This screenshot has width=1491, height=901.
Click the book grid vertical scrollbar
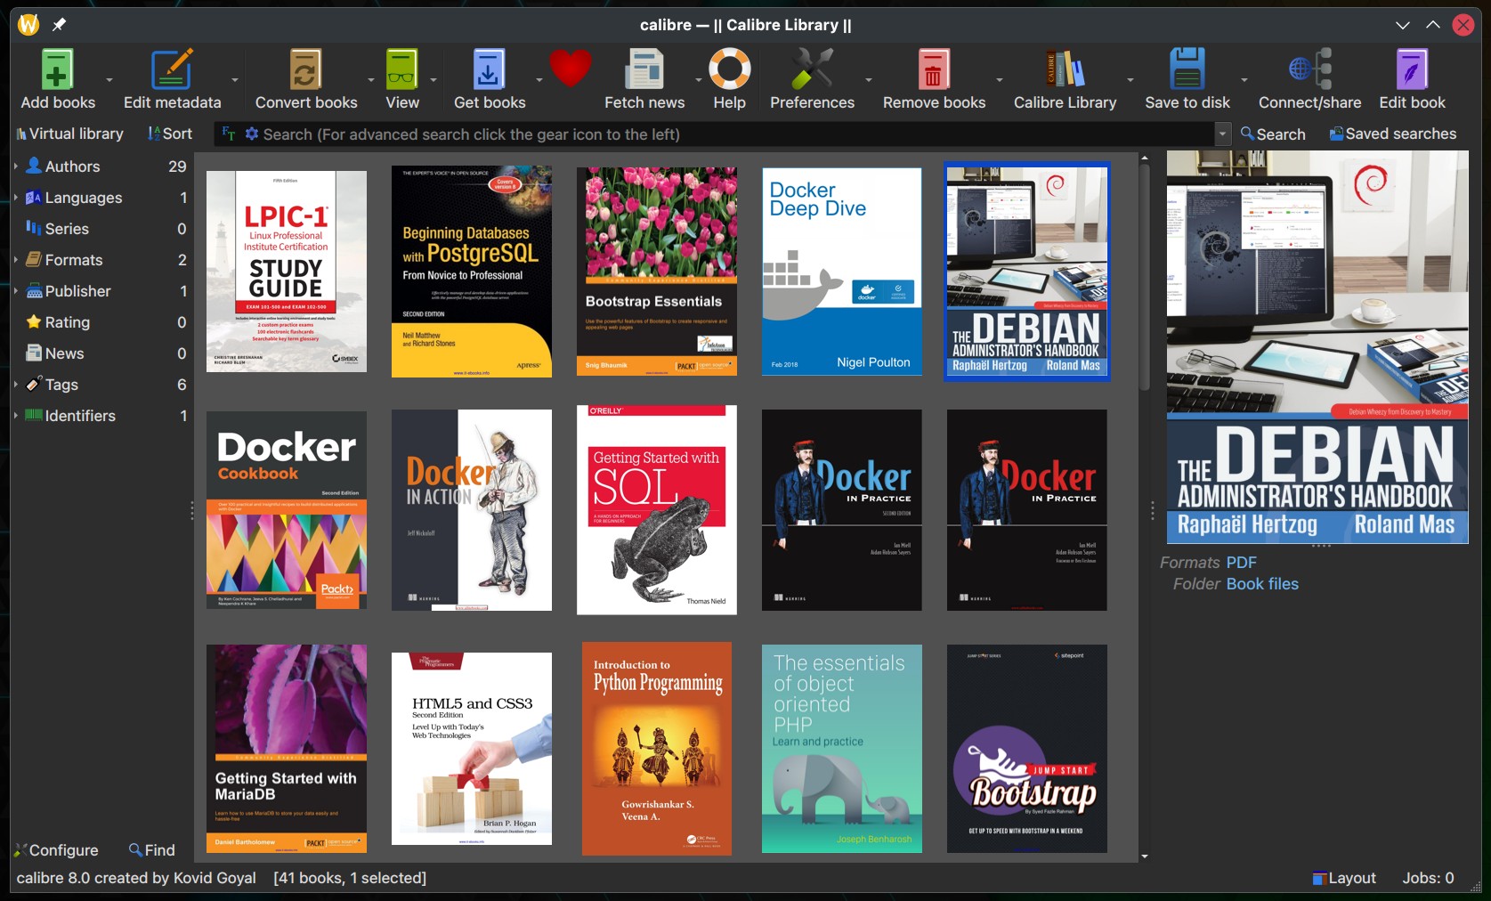point(1145,277)
